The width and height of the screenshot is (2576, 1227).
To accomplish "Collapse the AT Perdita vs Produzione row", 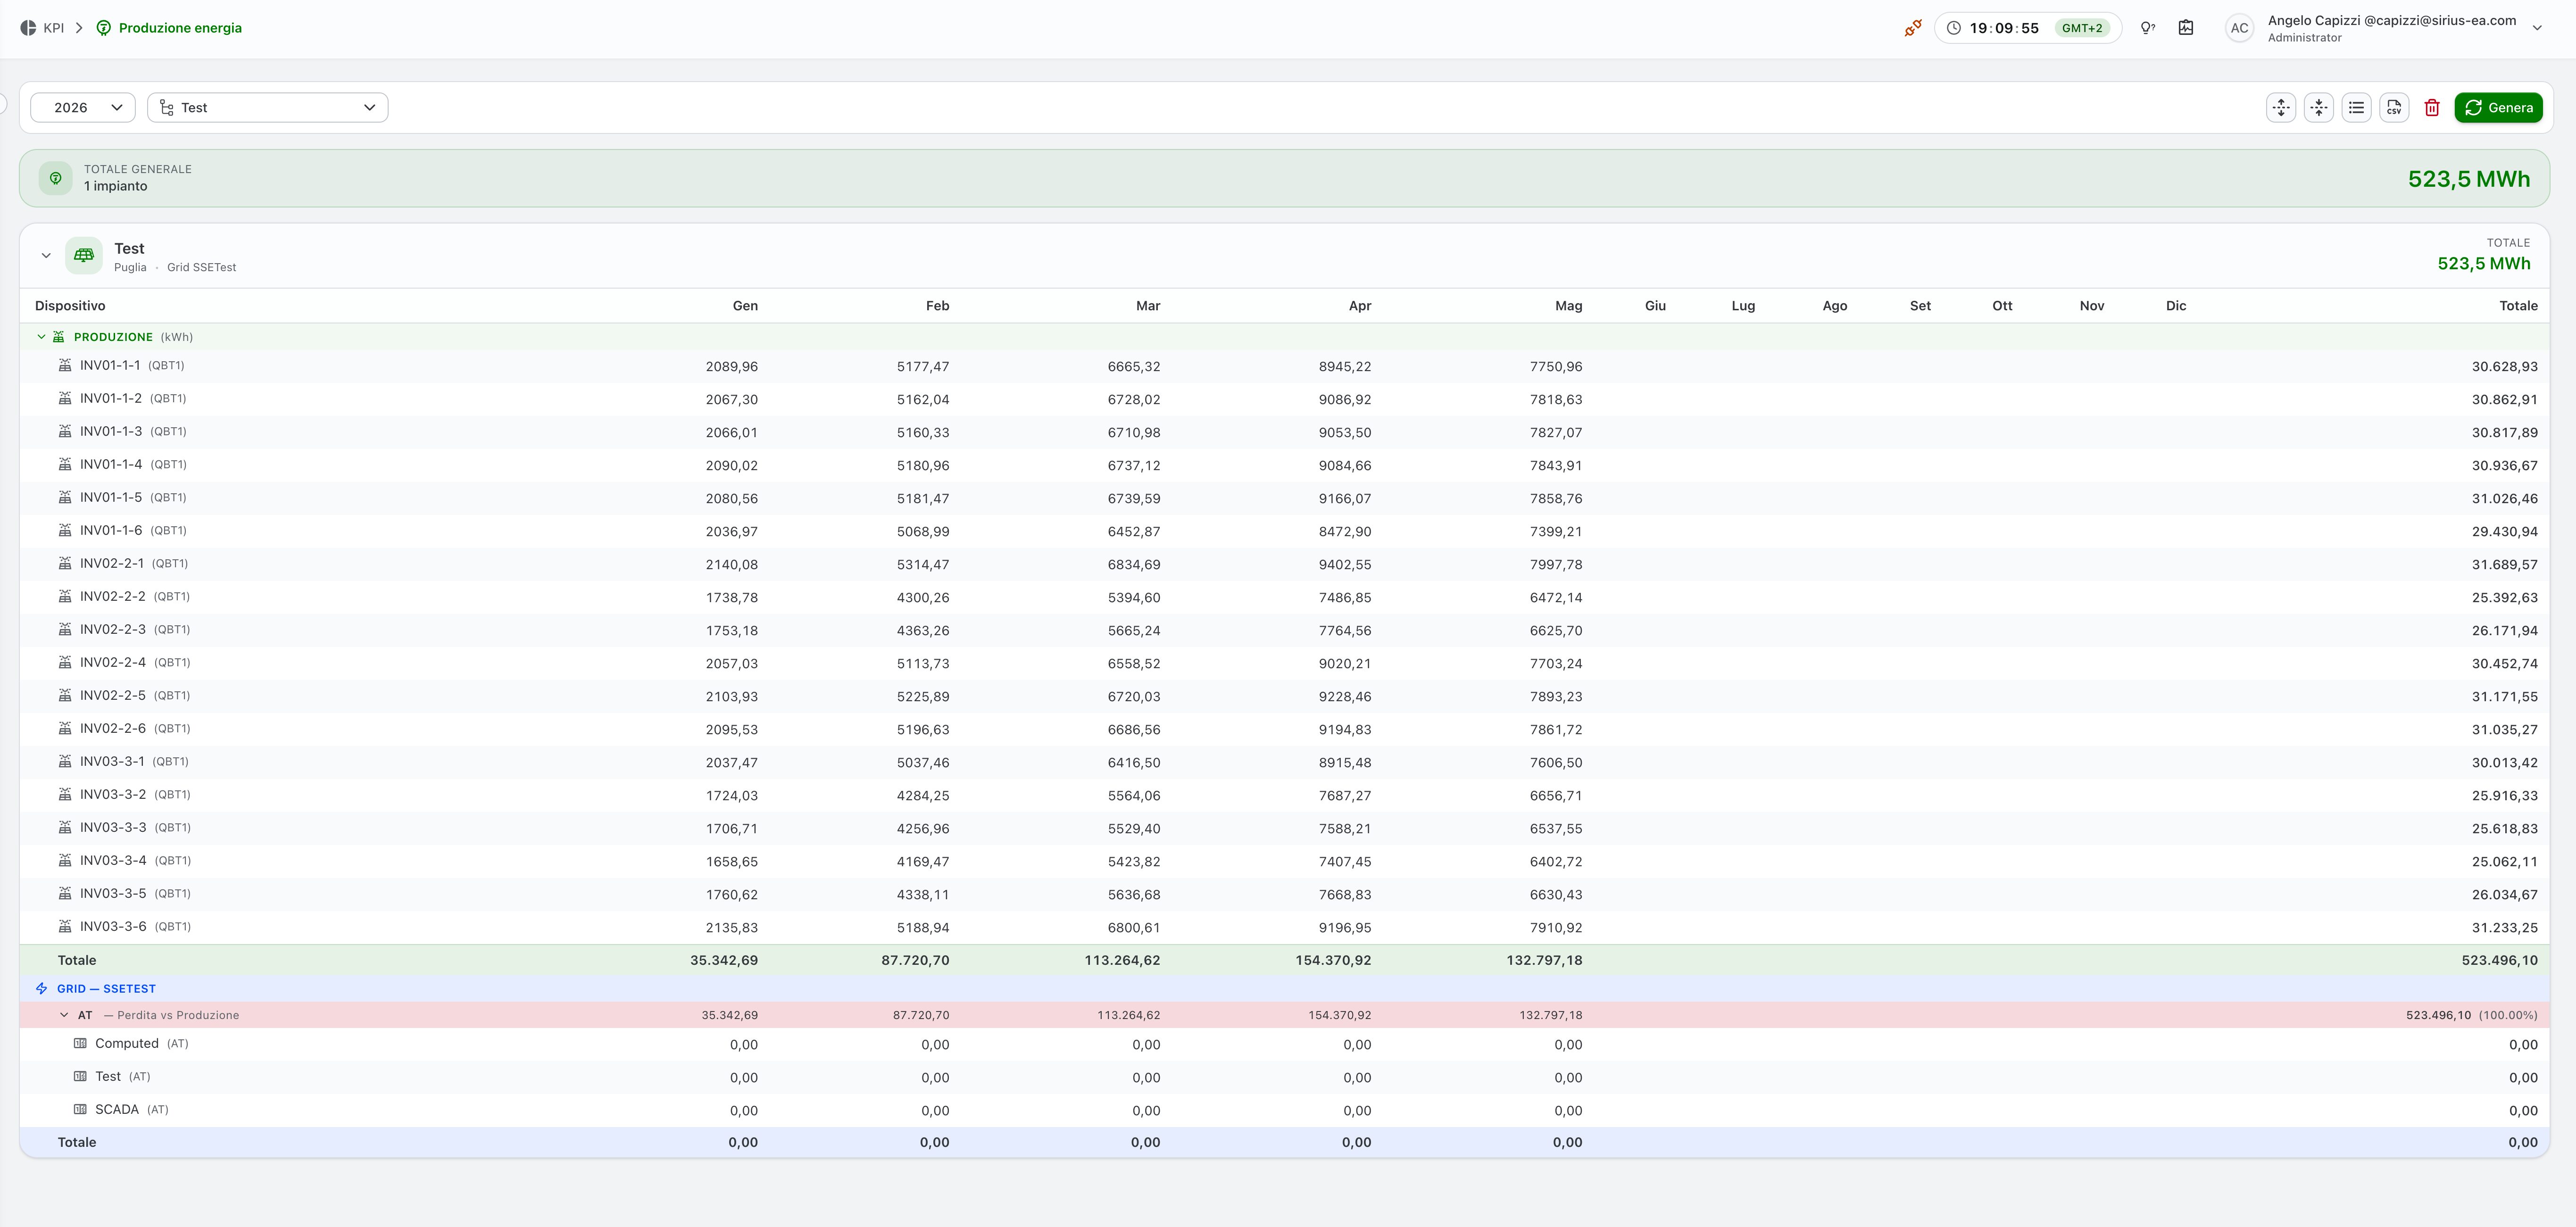I will pos(64,1015).
